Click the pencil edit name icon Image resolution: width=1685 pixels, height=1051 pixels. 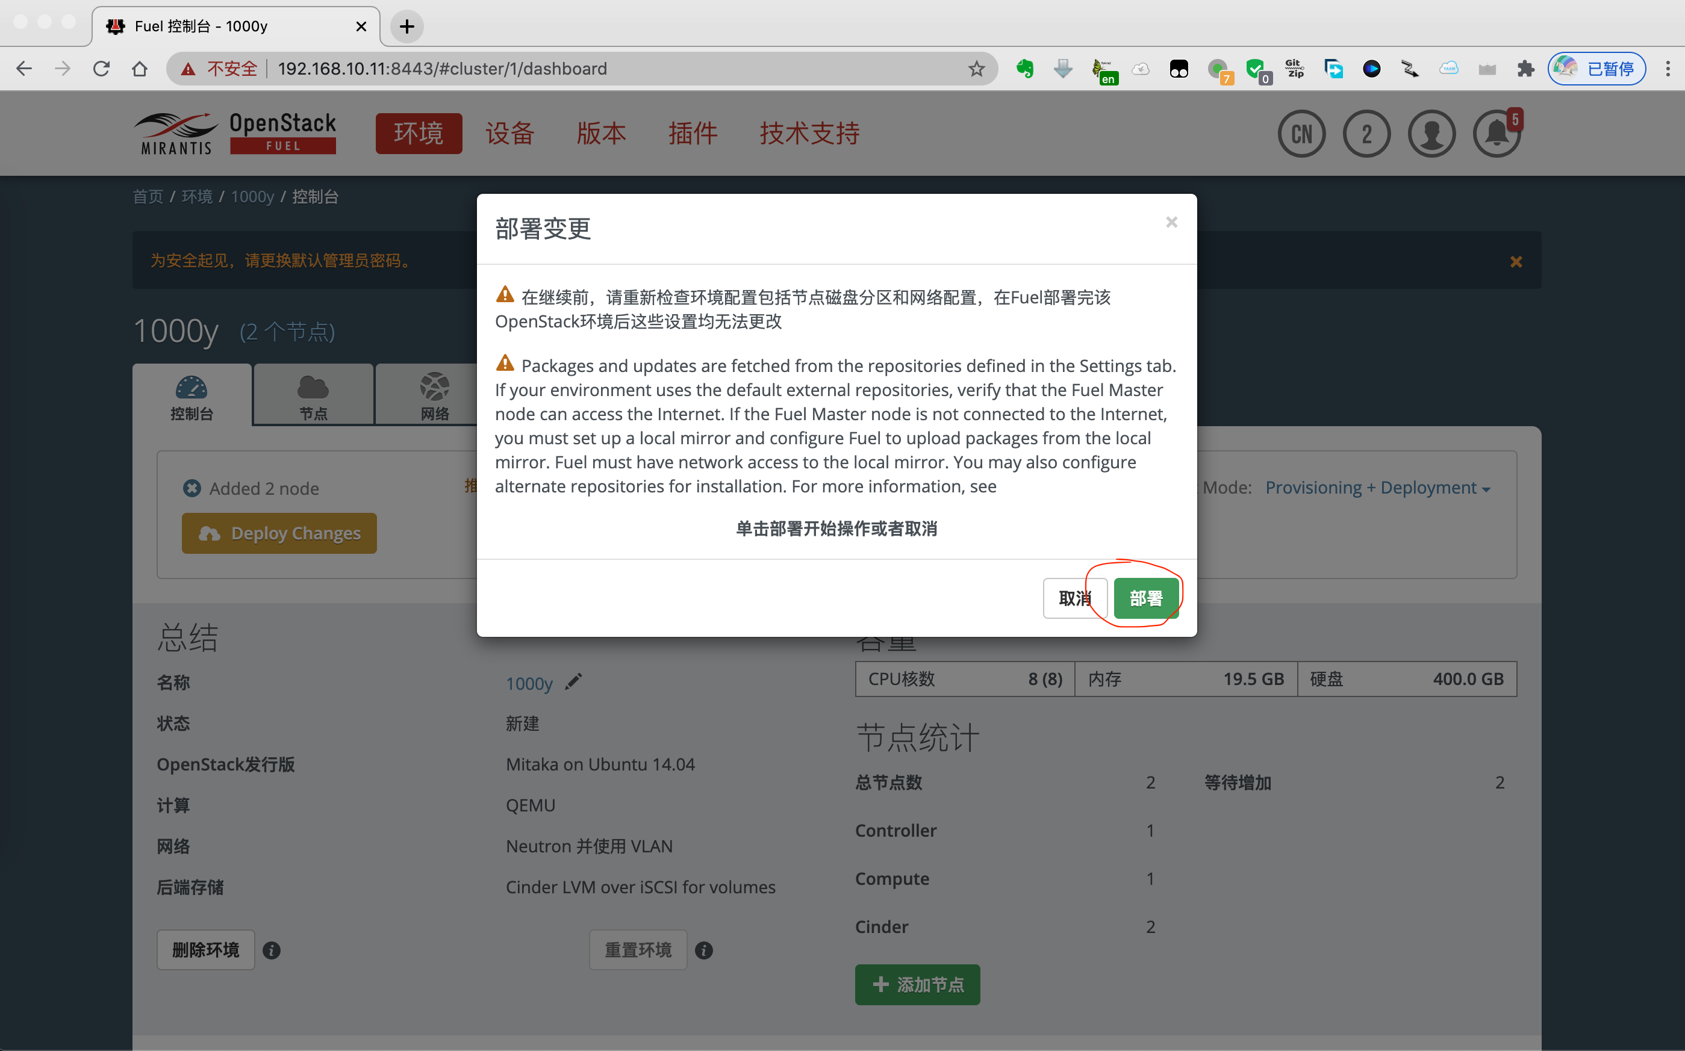[573, 682]
